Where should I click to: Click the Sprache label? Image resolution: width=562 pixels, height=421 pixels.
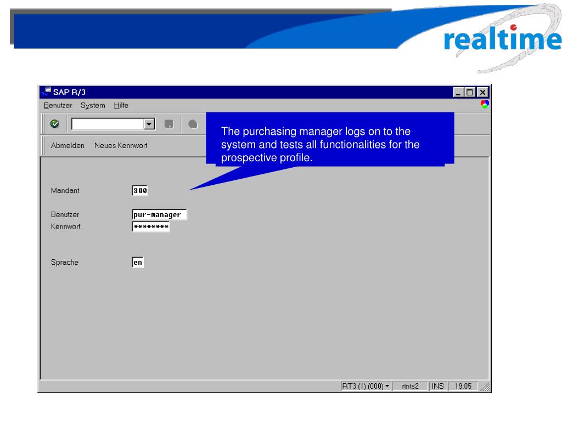click(65, 263)
